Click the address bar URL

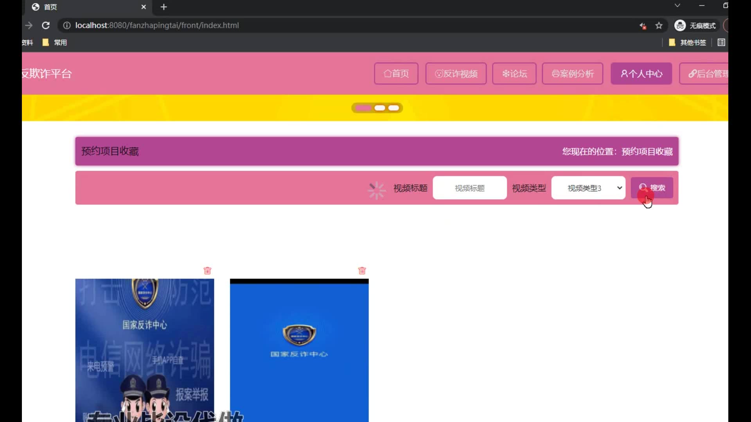point(157,25)
